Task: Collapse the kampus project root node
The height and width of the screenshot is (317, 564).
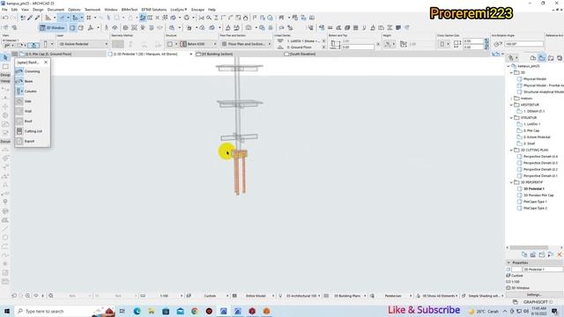Action: click(x=508, y=66)
